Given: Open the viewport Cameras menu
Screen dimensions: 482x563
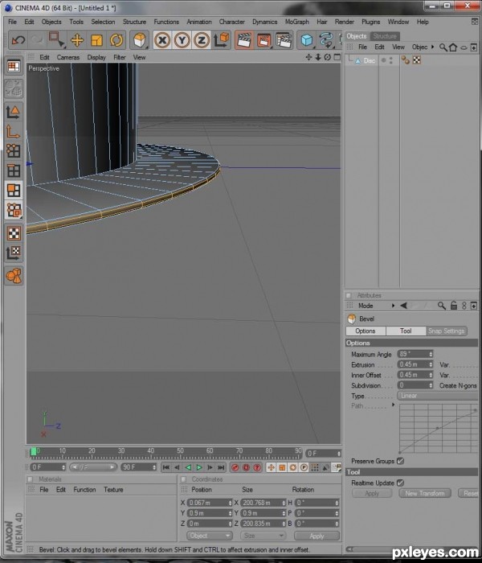Looking at the screenshot, I should tap(68, 57).
